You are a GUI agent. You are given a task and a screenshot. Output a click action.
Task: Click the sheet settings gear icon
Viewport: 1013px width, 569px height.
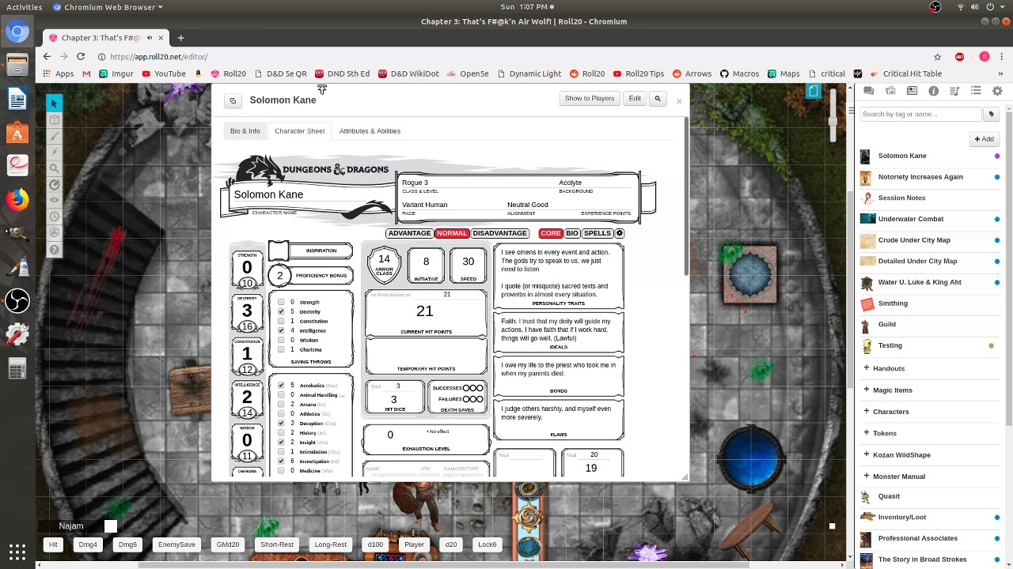pos(620,233)
